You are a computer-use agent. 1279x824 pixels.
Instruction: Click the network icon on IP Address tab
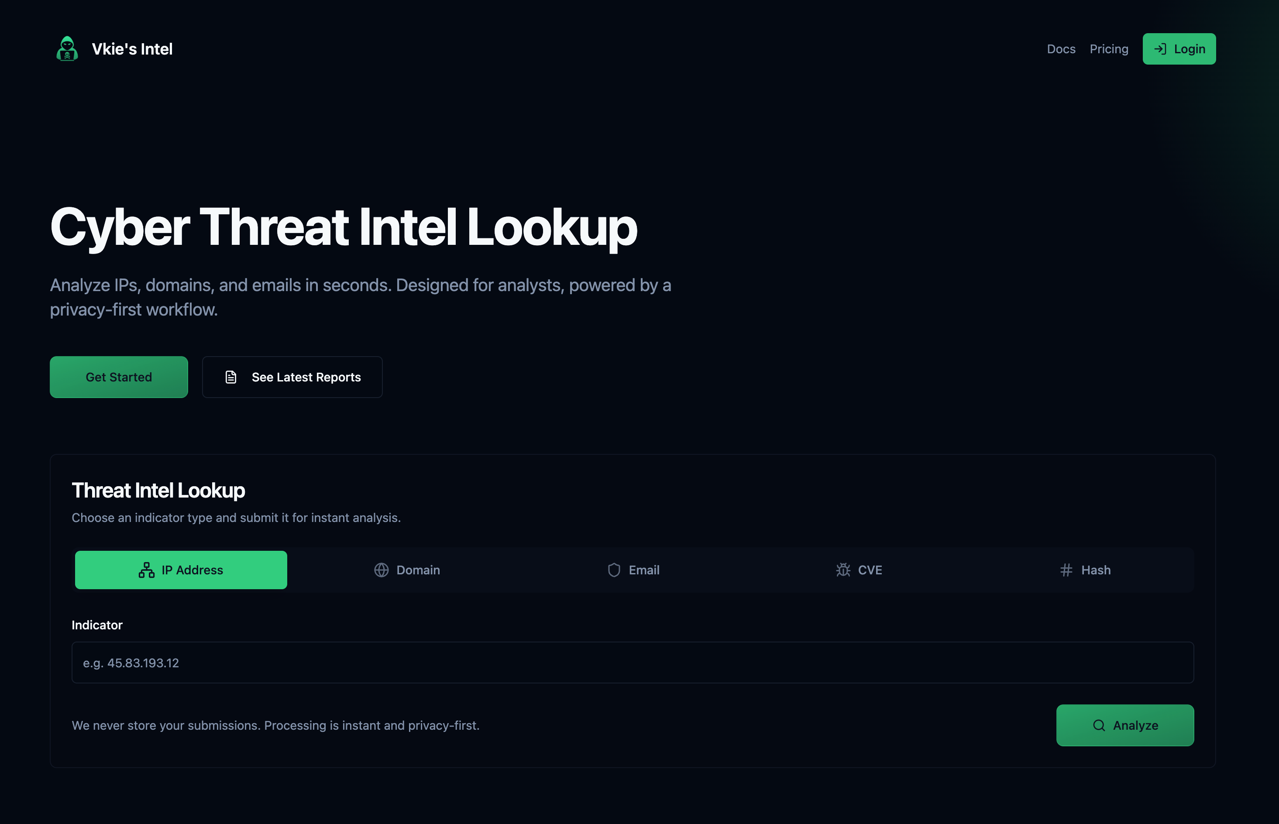[146, 570]
